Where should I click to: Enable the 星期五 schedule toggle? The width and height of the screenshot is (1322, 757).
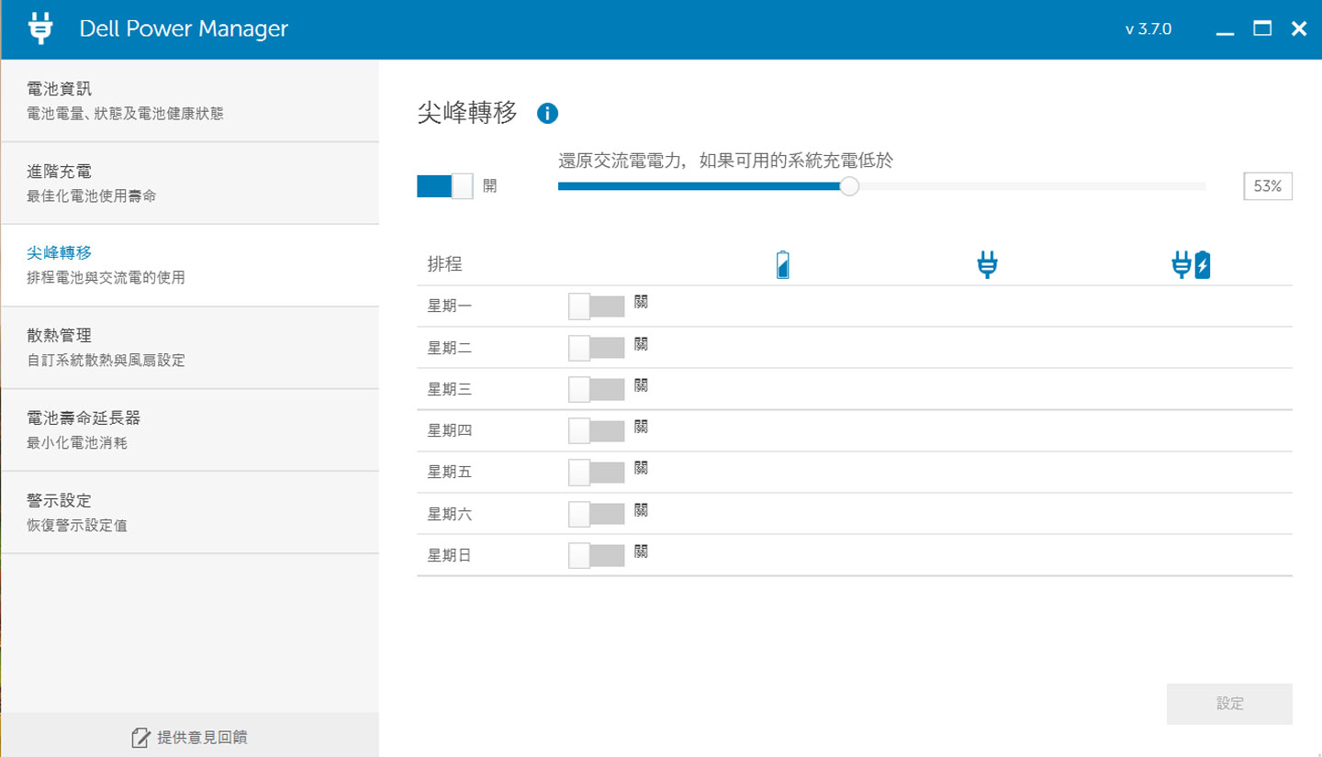pos(595,471)
